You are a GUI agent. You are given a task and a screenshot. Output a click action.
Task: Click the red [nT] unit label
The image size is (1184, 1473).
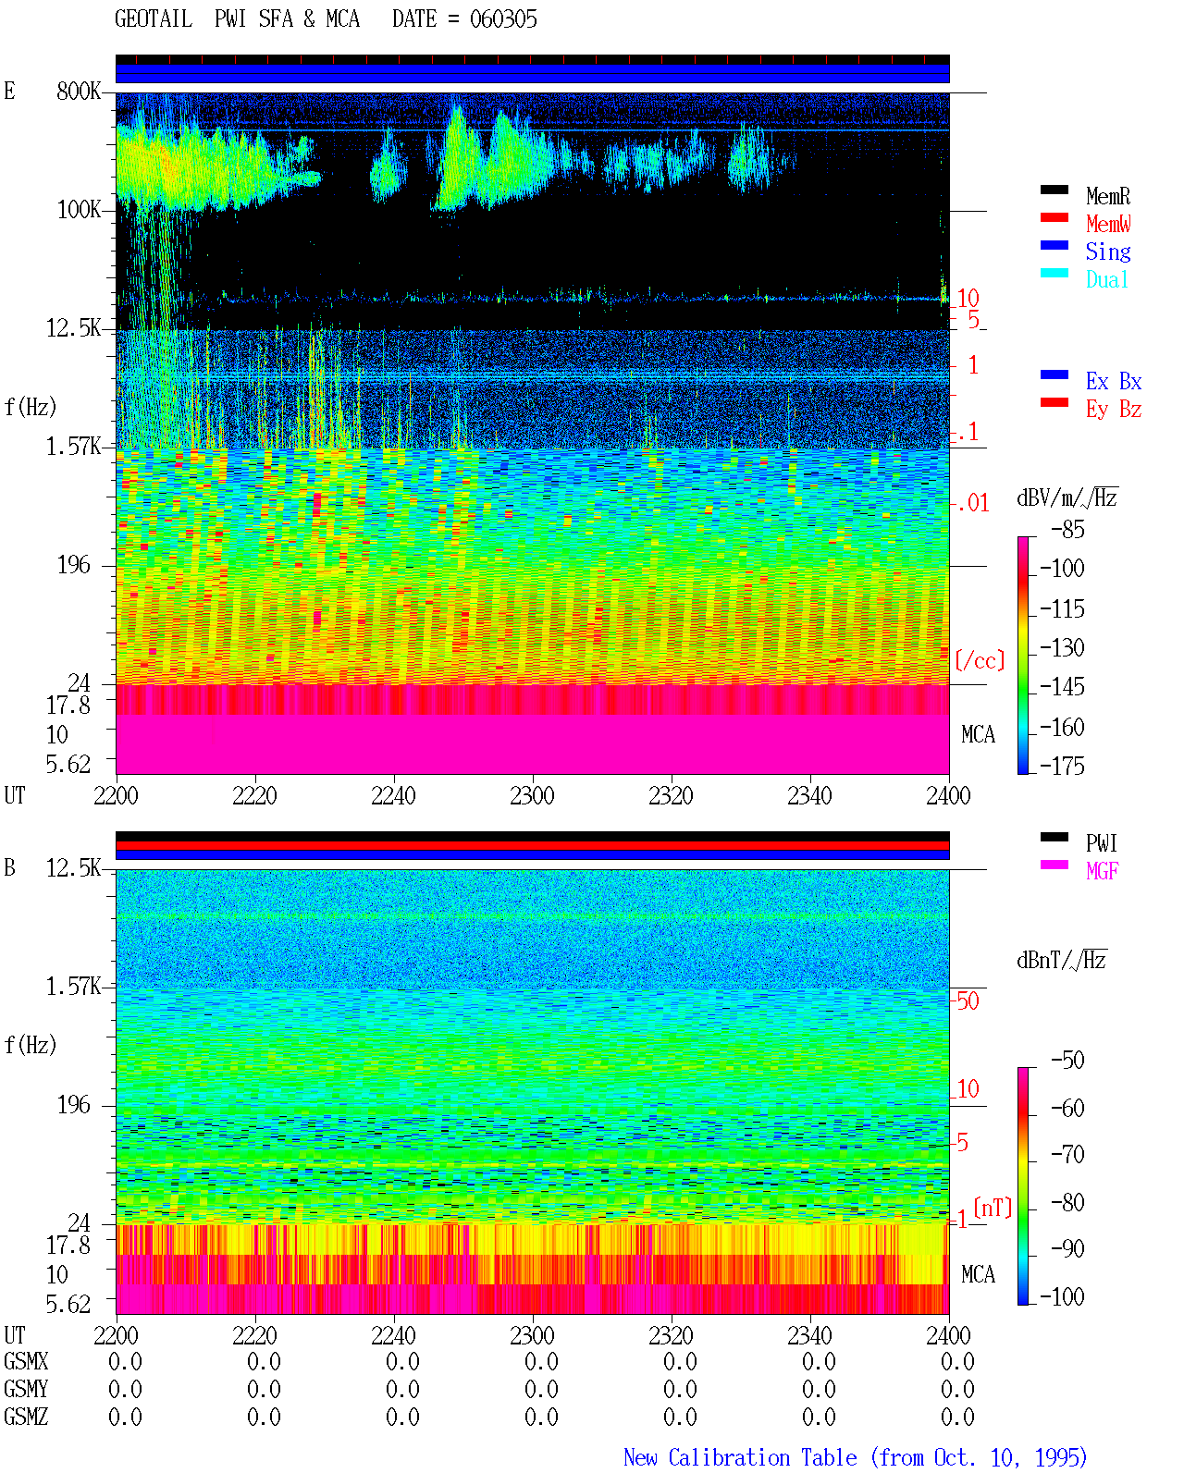point(993,1208)
